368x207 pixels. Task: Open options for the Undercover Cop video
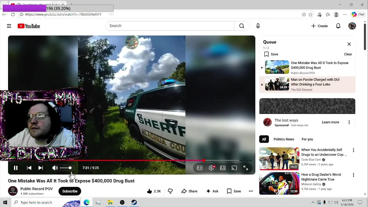pyautogui.click(x=353, y=150)
